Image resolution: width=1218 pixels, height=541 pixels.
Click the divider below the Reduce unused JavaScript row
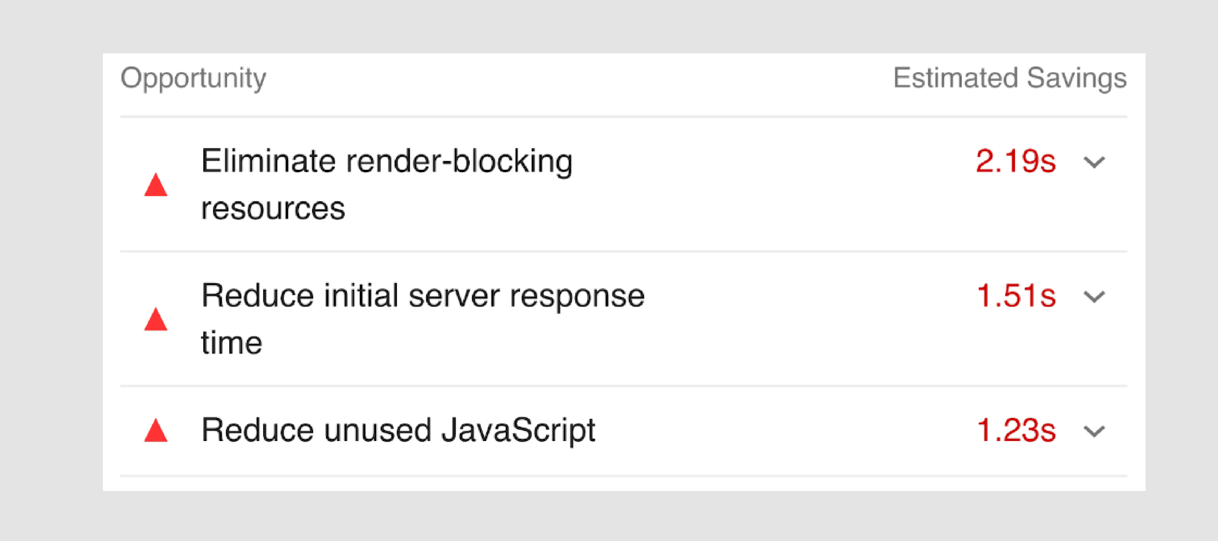pyautogui.click(x=624, y=476)
